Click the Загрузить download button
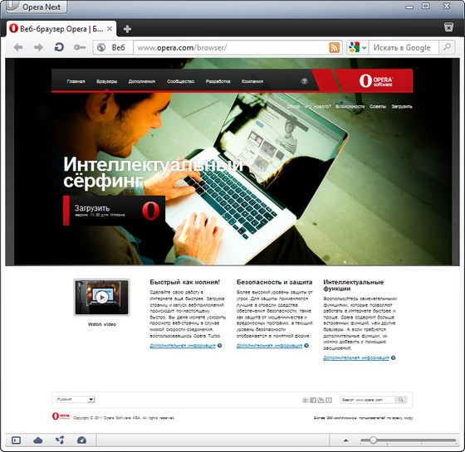The height and width of the screenshot is (452, 465). pyautogui.click(x=115, y=211)
